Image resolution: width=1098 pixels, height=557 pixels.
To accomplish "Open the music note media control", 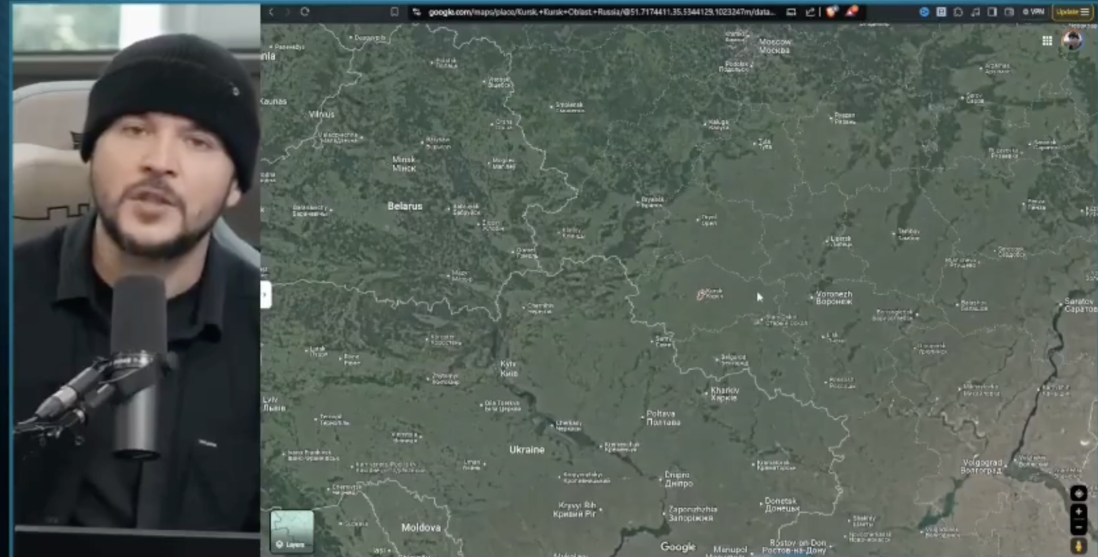I will click(x=976, y=12).
